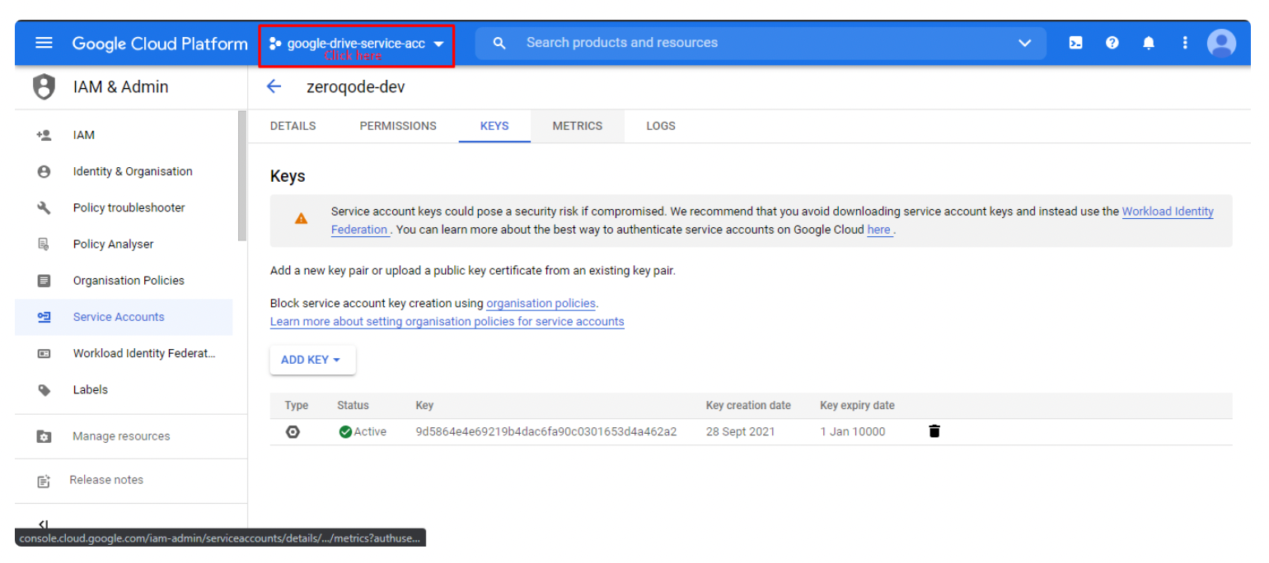
Task: Open the organisation policies link
Action: coord(541,304)
